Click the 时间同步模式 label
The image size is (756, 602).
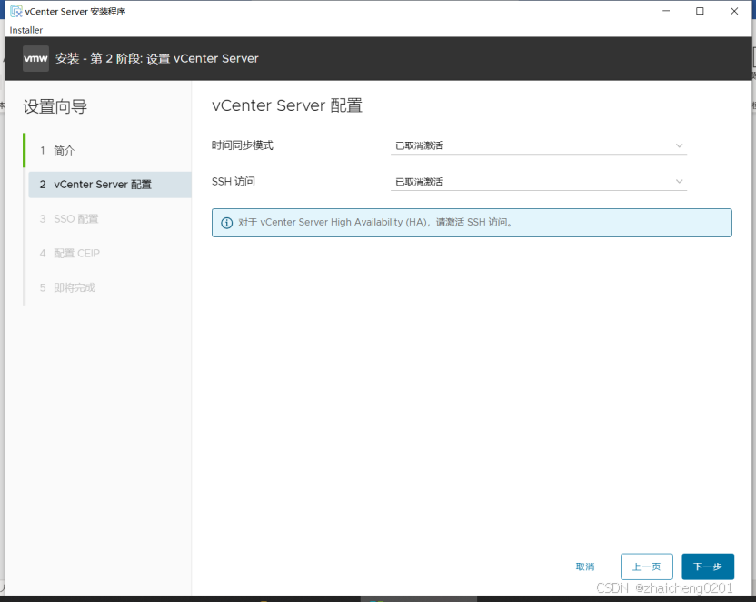[242, 145]
